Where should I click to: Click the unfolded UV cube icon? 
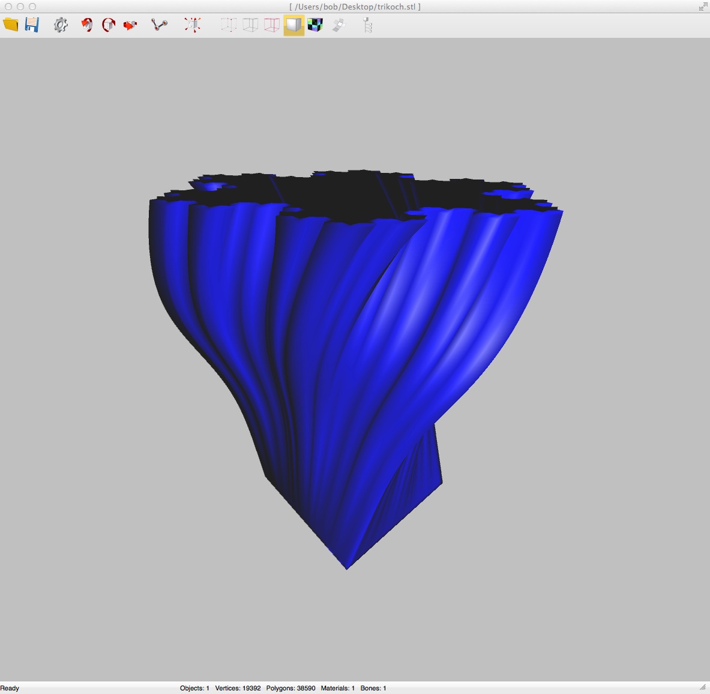tap(338, 25)
